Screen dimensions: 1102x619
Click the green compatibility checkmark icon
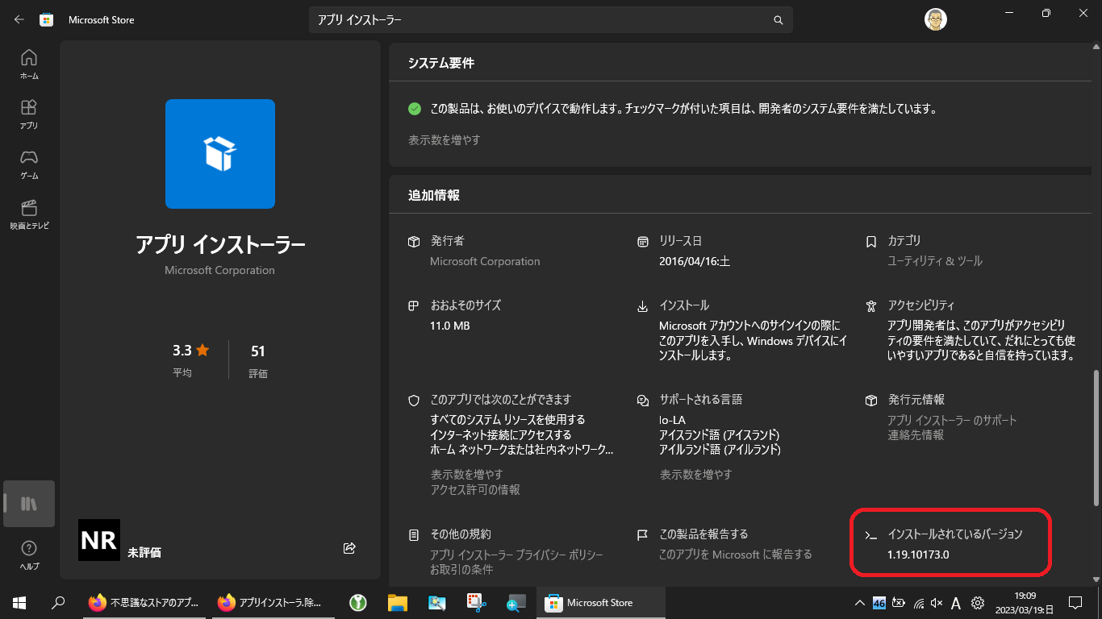pyautogui.click(x=415, y=108)
